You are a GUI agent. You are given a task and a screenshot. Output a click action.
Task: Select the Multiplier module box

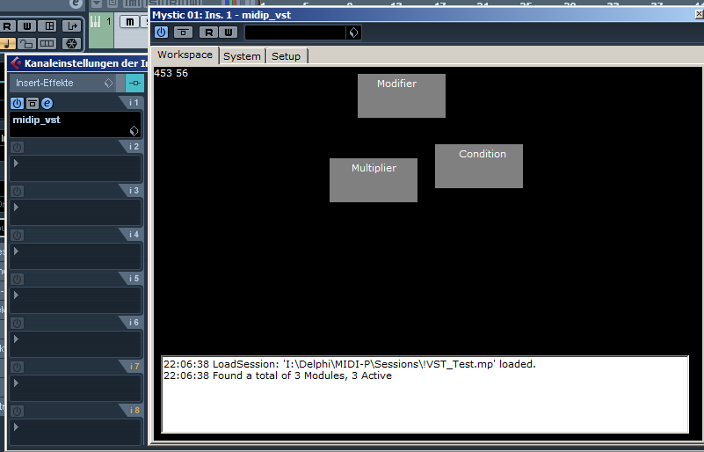tap(374, 179)
